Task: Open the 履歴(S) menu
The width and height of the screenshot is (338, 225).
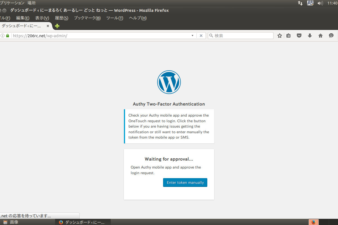Action: (61, 18)
